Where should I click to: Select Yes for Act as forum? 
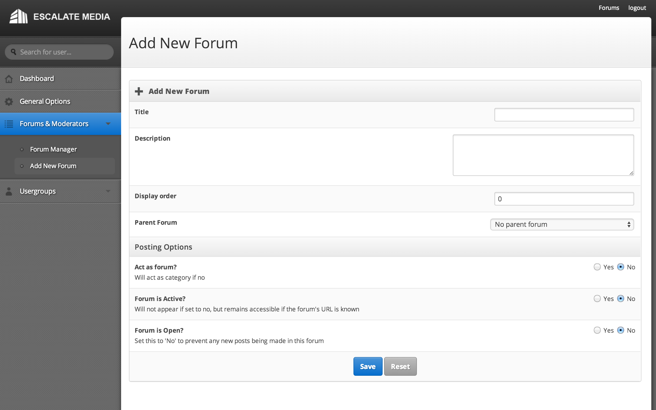(x=597, y=267)
